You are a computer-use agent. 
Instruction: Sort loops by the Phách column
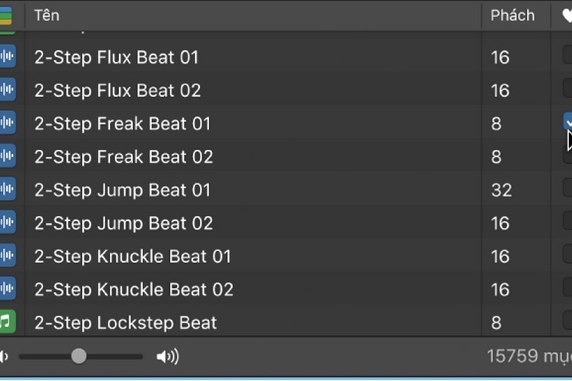pos(512,15)
